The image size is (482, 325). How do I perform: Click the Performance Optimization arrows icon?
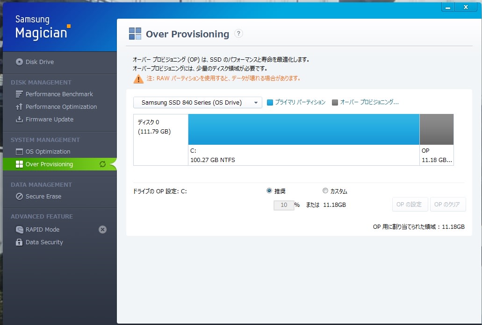tap(19, 107)
